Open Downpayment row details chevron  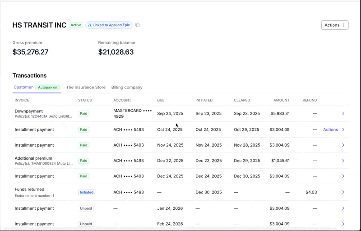[343, 113]
